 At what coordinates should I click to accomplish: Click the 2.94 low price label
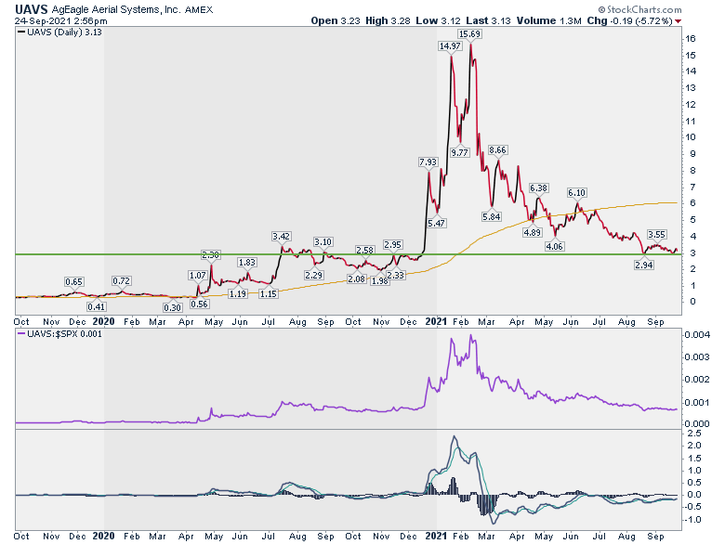point(643,266)
